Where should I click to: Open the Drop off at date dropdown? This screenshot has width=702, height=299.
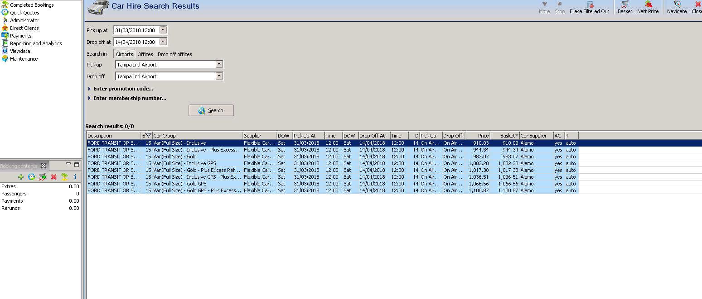tap(163, 42)
